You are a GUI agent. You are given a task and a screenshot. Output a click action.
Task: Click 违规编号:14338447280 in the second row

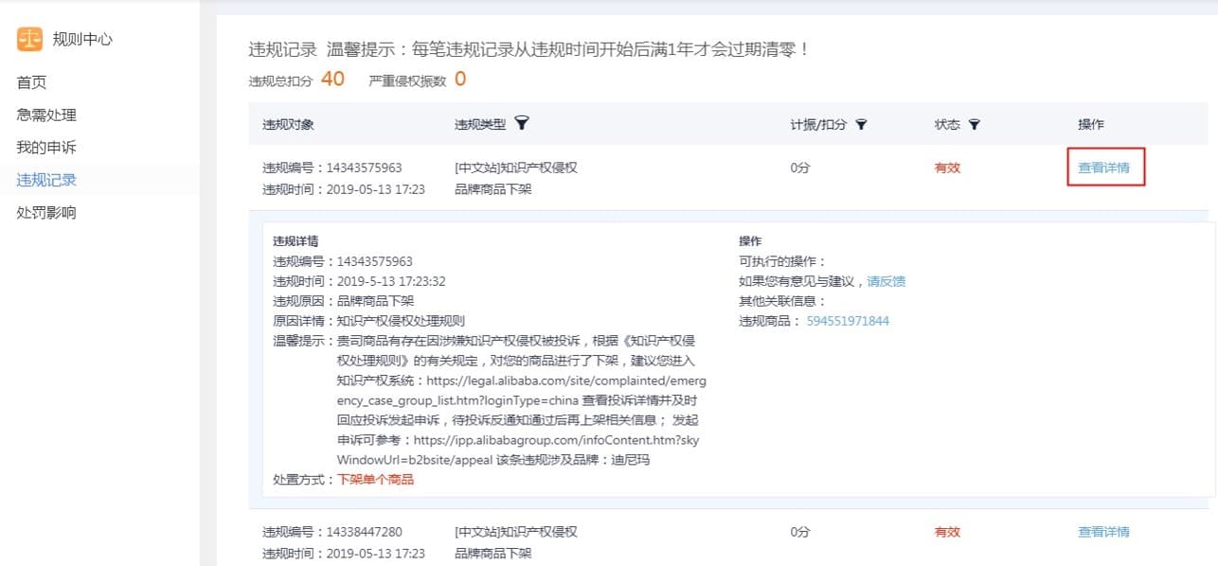pos(332,532)
